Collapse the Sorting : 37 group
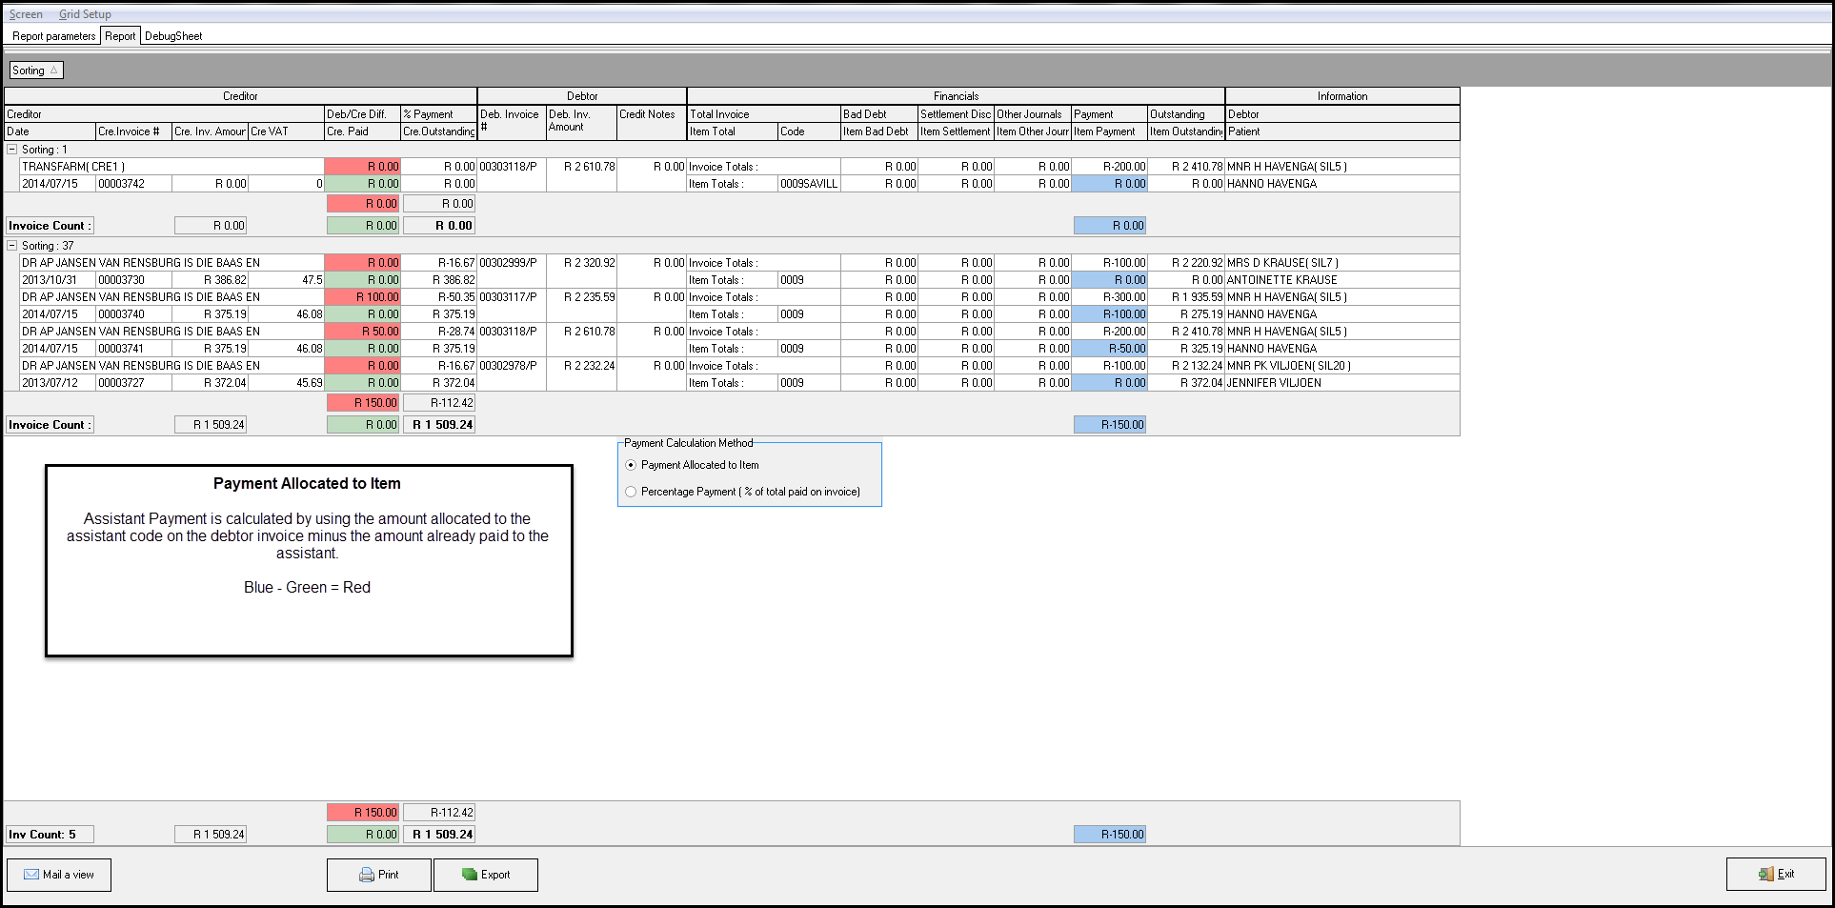The width and height of the screenshot is (1835, 908). pos(12,246)
